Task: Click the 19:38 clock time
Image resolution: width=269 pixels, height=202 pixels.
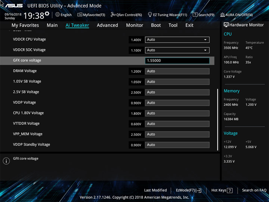Action: pyautogui.click(x=34, y=16)
